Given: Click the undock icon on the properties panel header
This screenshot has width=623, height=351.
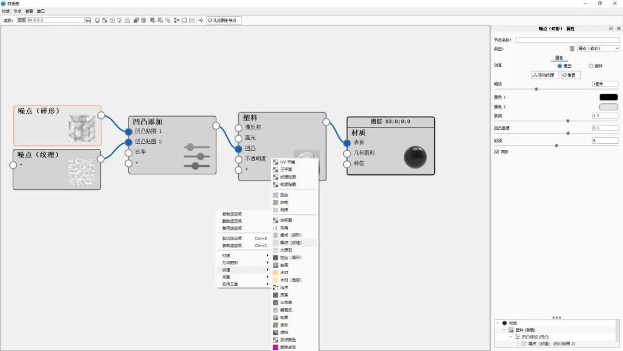Looking at the screenshot, I should point(611,28).
